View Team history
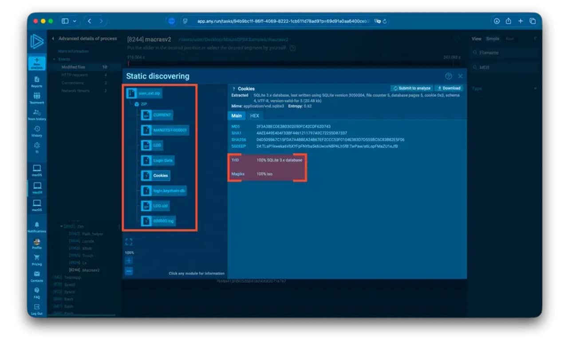Viewport: 568px width, 342px height. (x=37, y=114)
